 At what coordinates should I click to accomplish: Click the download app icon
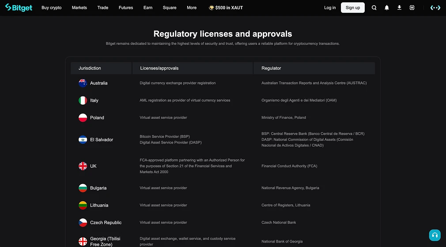coord(399,7)
